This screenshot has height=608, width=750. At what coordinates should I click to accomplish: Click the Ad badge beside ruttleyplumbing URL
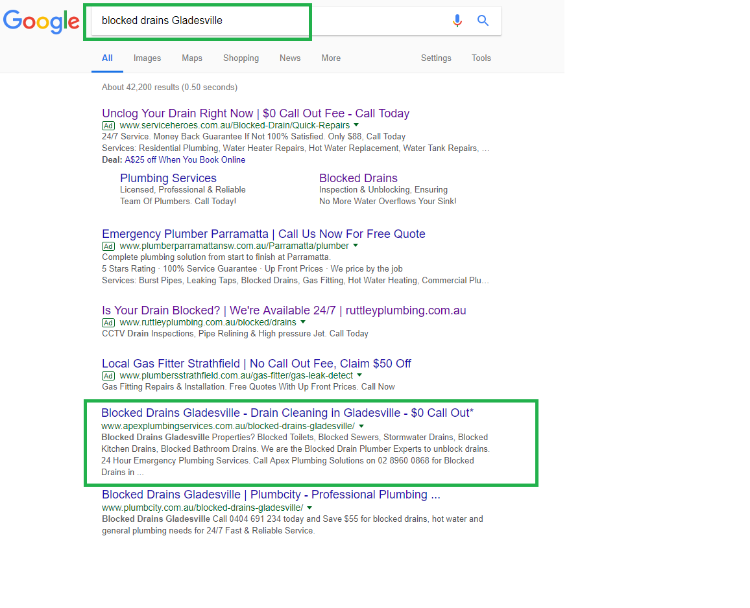click(108, 323)
